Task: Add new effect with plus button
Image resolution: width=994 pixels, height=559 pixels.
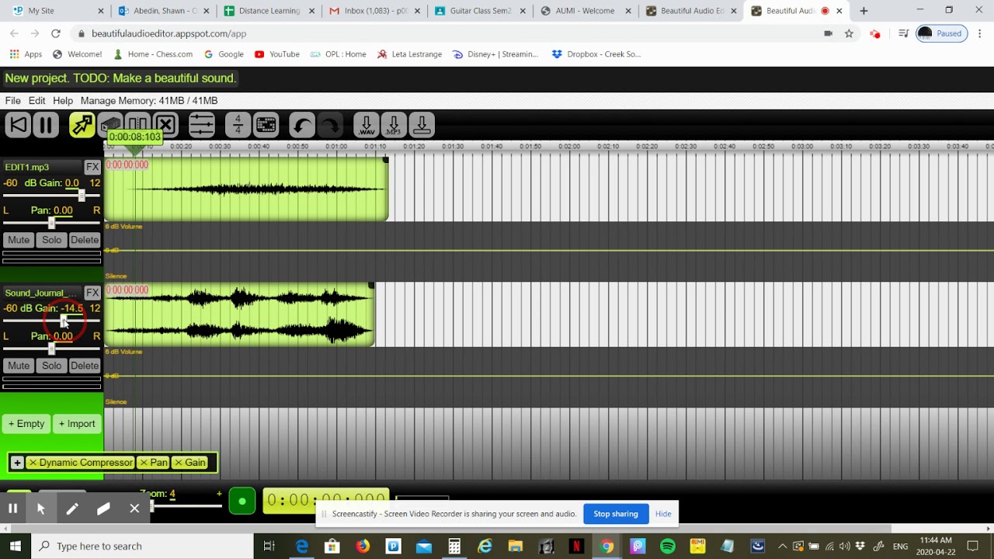Action: click(x=17, y=463)
